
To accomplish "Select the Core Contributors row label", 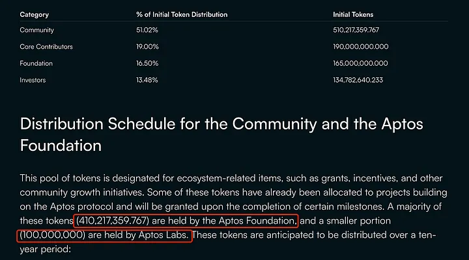I will pos(46,47).
